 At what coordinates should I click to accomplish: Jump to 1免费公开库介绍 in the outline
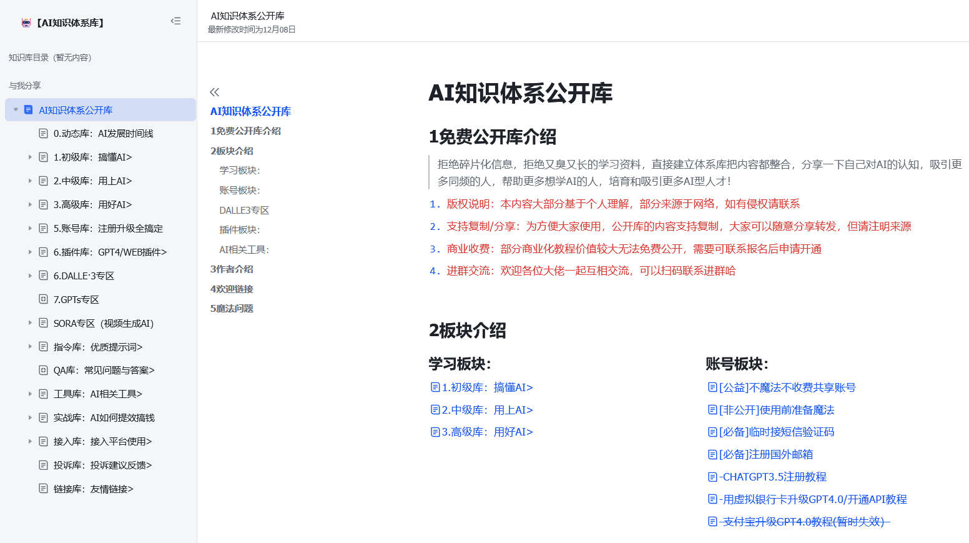[x=245, y=131]
